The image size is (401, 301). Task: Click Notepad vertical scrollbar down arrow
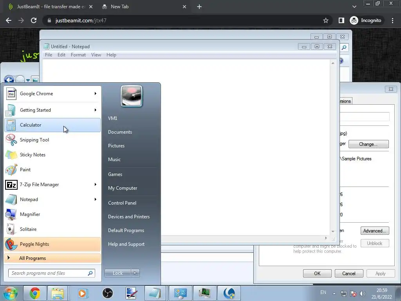[333, 231]
